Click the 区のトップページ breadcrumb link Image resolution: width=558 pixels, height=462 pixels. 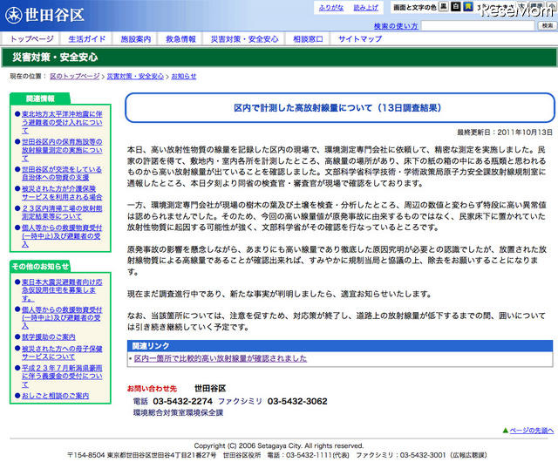point(75,77)
